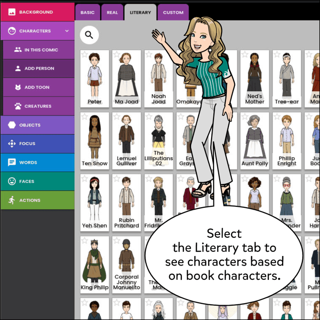Favorite the Noah Joad star
This screenshot has width=320, height=320.
click(149, 54)
